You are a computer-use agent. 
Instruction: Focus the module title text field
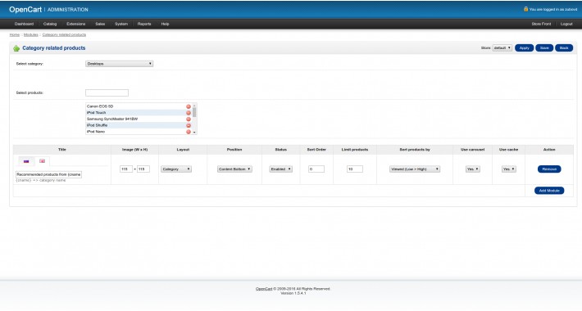(x=48, y=174)
